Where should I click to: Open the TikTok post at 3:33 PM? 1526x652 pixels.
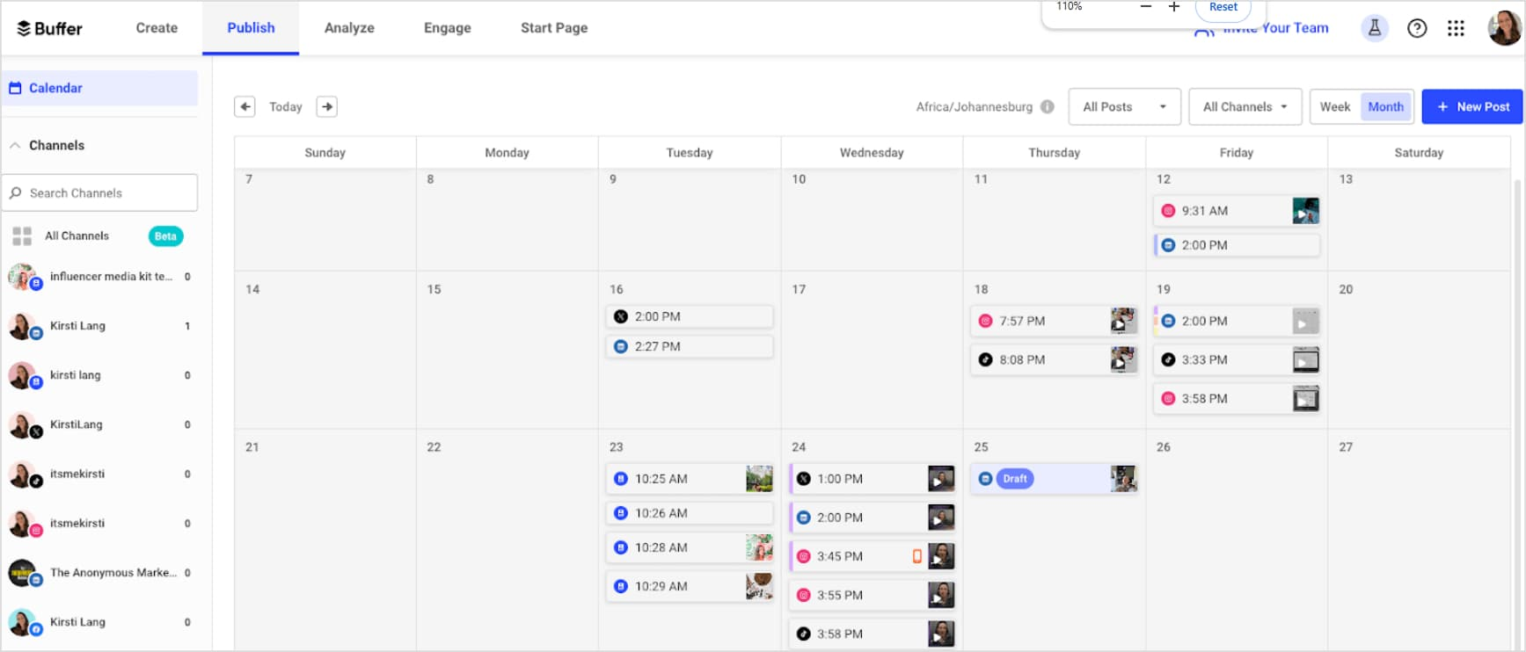[1236, 359]
